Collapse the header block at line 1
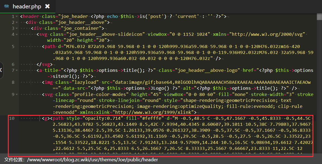This screenshot has height=164, width=322. (17, 17)
